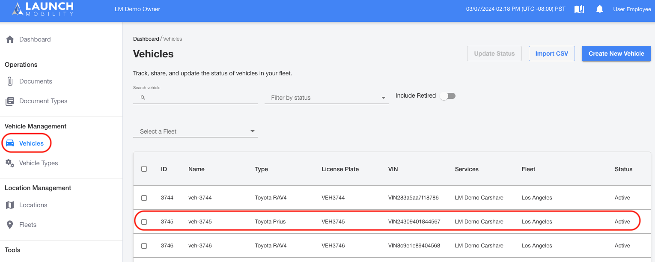Sort by the Services column header
Viewport: 655px width, 262px height.
point(467,169)
